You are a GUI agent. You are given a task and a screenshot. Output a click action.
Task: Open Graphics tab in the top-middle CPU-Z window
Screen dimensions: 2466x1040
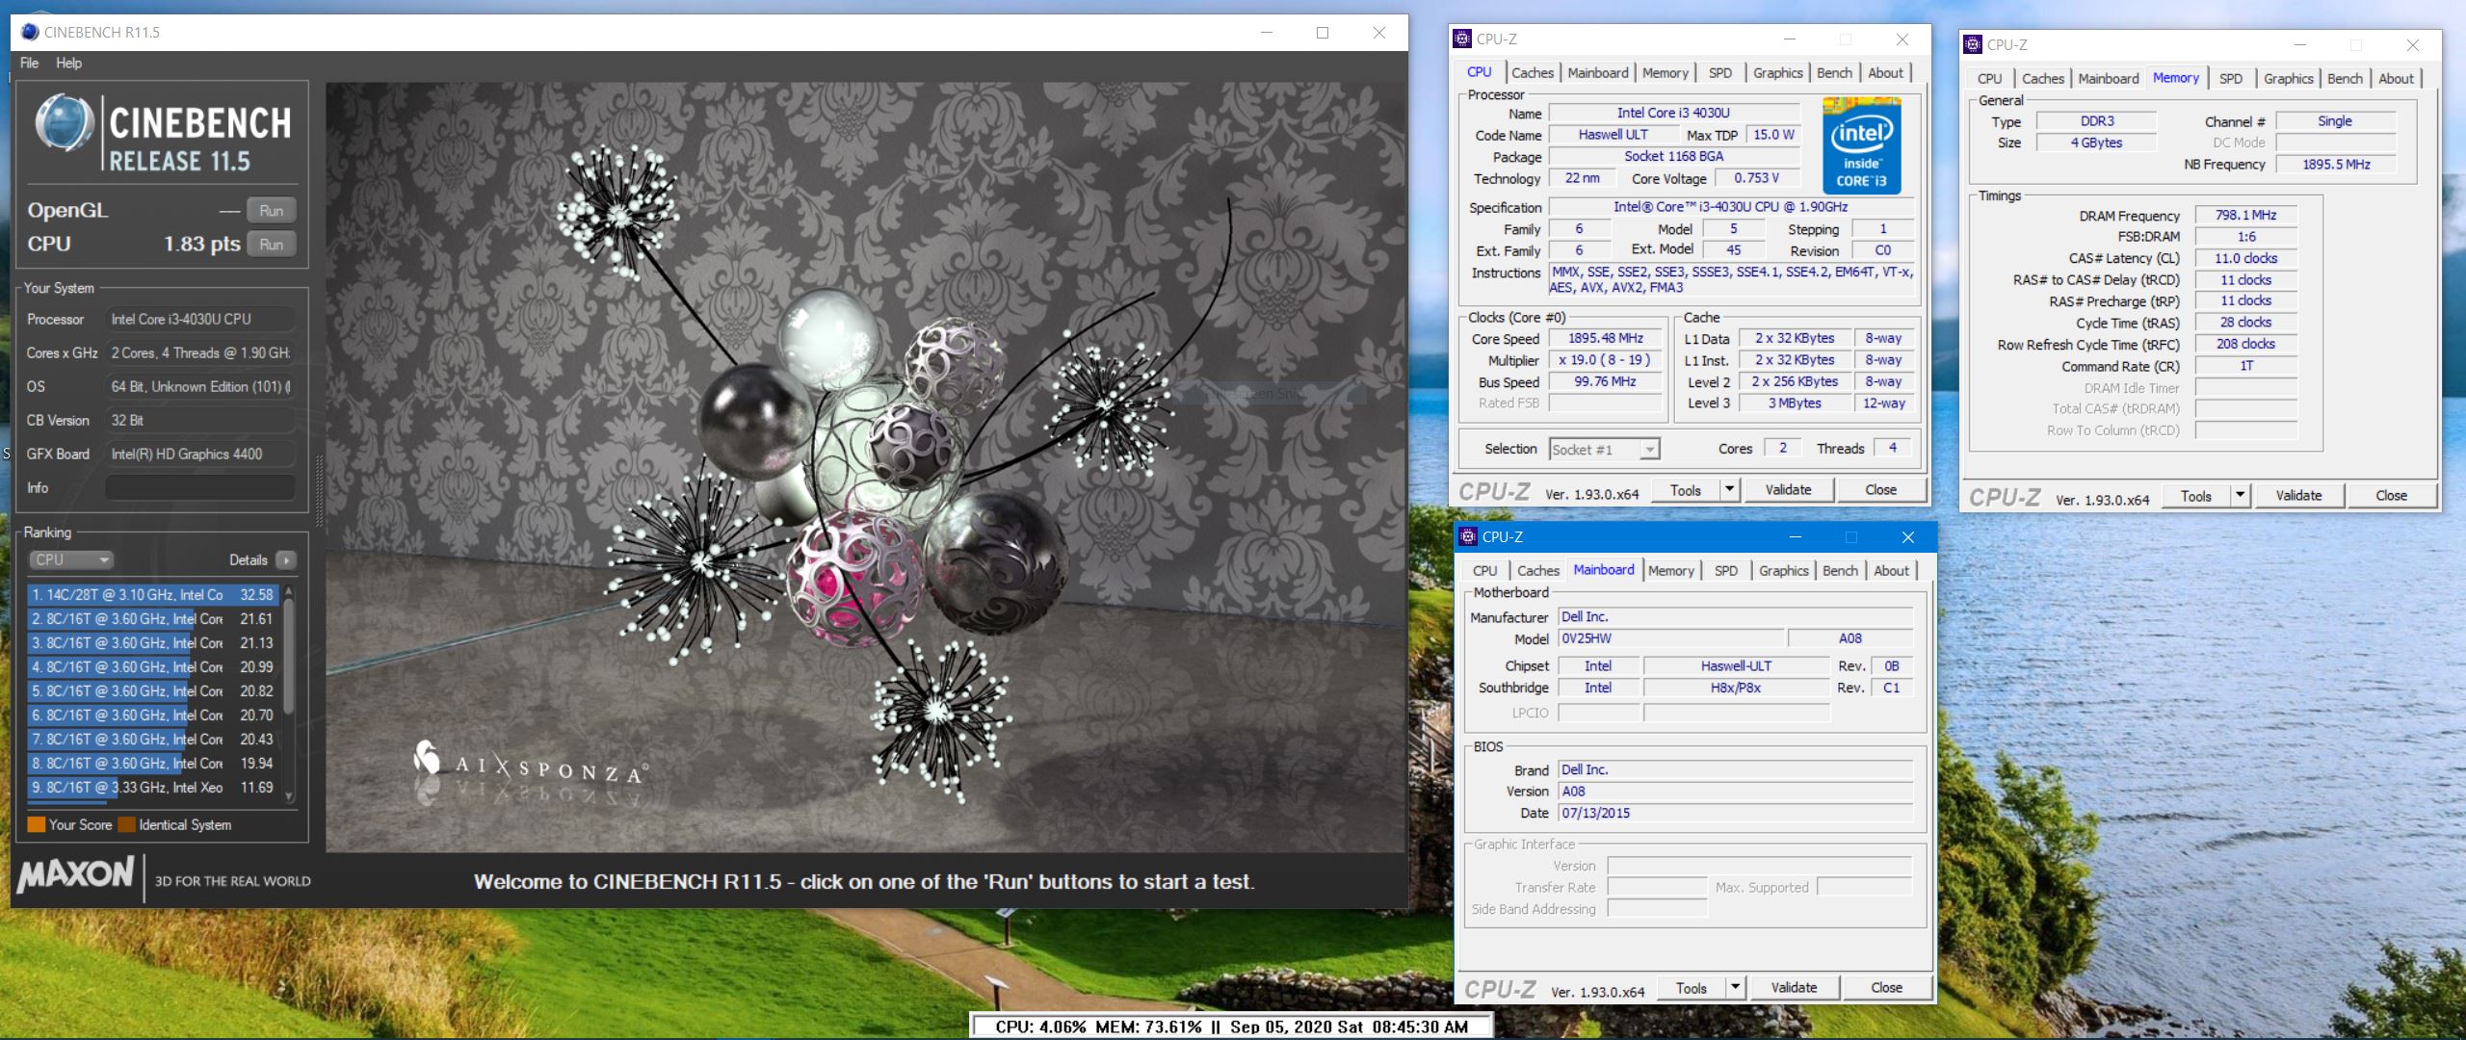(x=1778, y=73)
